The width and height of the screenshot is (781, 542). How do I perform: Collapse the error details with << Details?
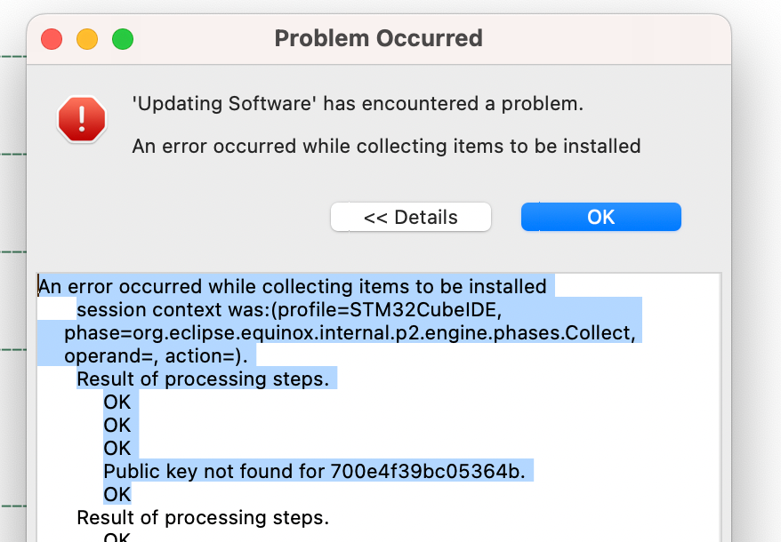(411, 217)
